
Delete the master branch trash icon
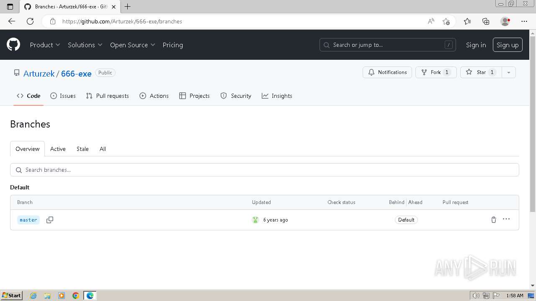[x=494, y=220]
